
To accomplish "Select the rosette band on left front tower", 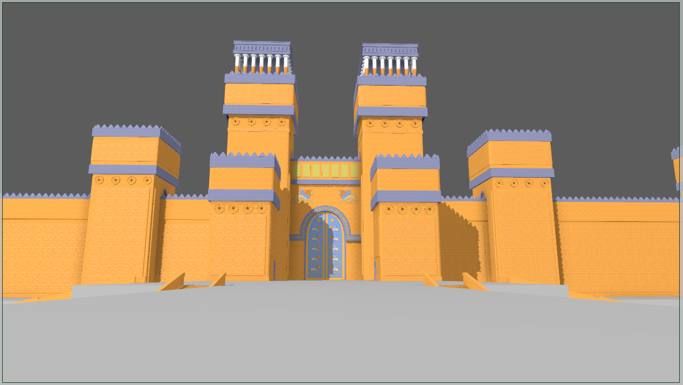I will click(240, 208).
